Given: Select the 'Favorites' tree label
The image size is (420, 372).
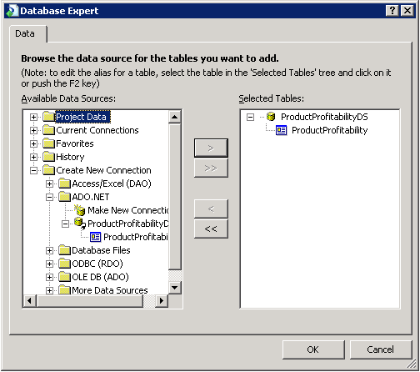Looking at the screenshot, I should coord(75,143).
